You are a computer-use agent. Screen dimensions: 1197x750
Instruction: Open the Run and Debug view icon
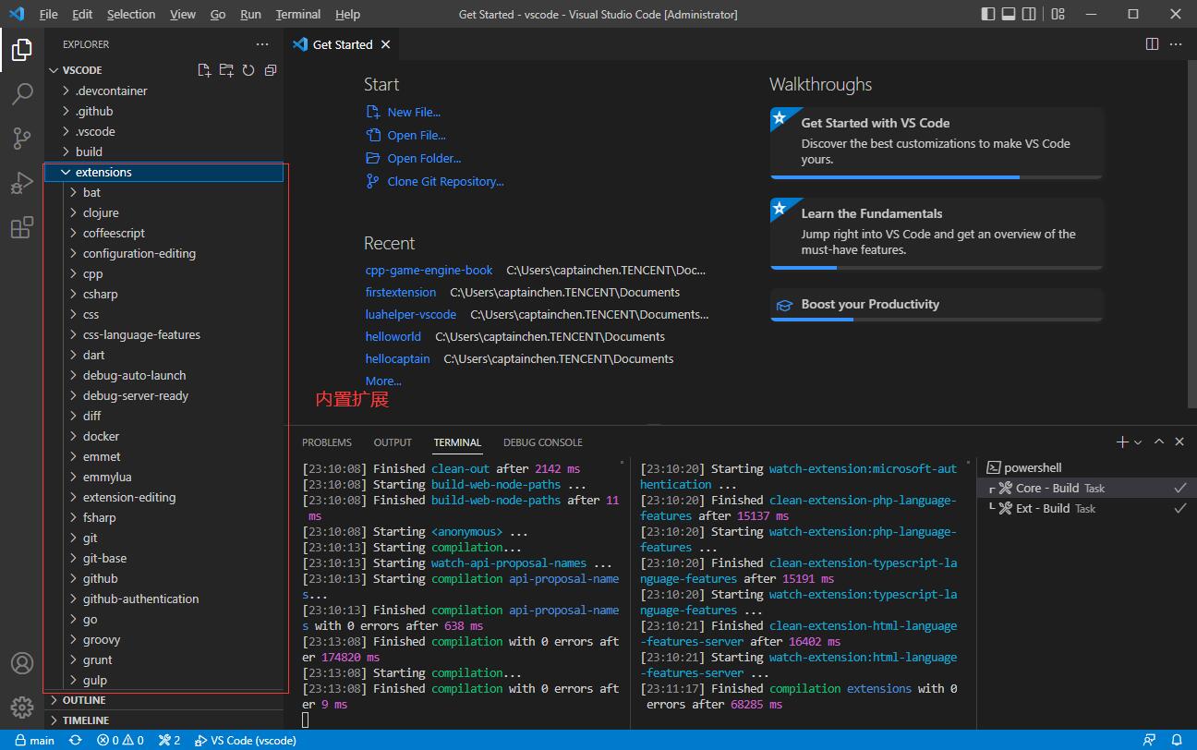22,183
